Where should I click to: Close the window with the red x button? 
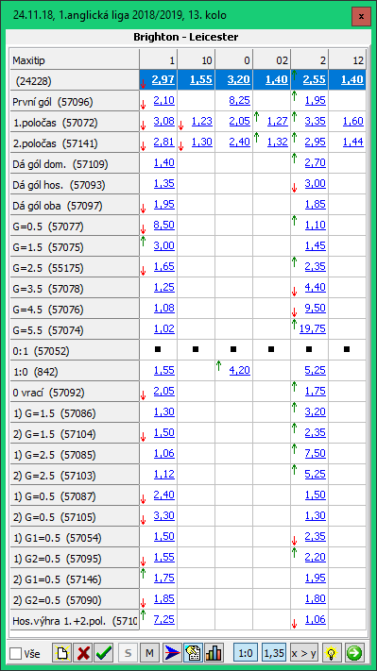pos(361,16)
